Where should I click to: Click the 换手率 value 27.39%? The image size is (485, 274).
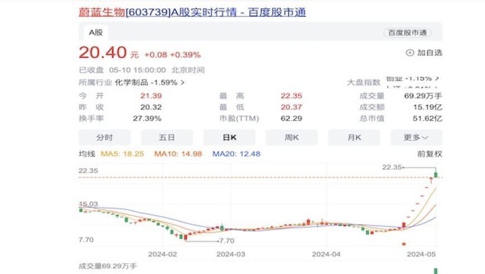point(147,119)
